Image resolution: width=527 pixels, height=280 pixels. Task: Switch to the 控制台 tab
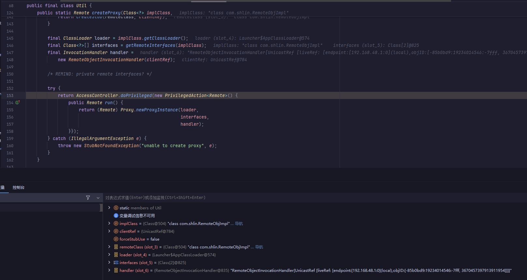pyautogui.click(x=19, y=188)
